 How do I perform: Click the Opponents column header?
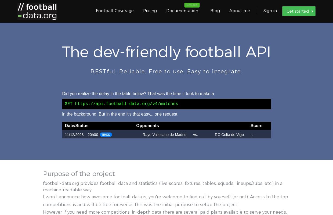tap(147, 126)
